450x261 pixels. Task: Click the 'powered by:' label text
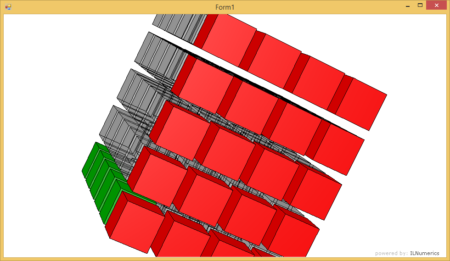[391, 253]
